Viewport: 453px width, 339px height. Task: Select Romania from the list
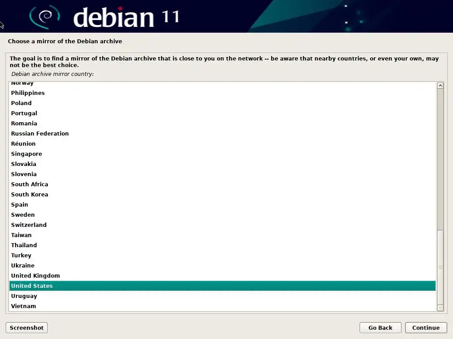pyautogui.click(x=222, y=124)
